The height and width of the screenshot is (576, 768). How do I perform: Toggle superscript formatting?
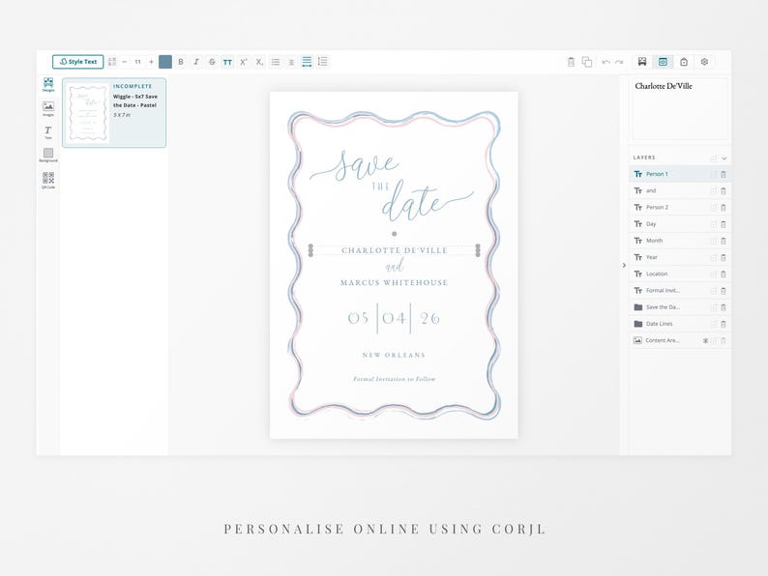pos(244,62)
